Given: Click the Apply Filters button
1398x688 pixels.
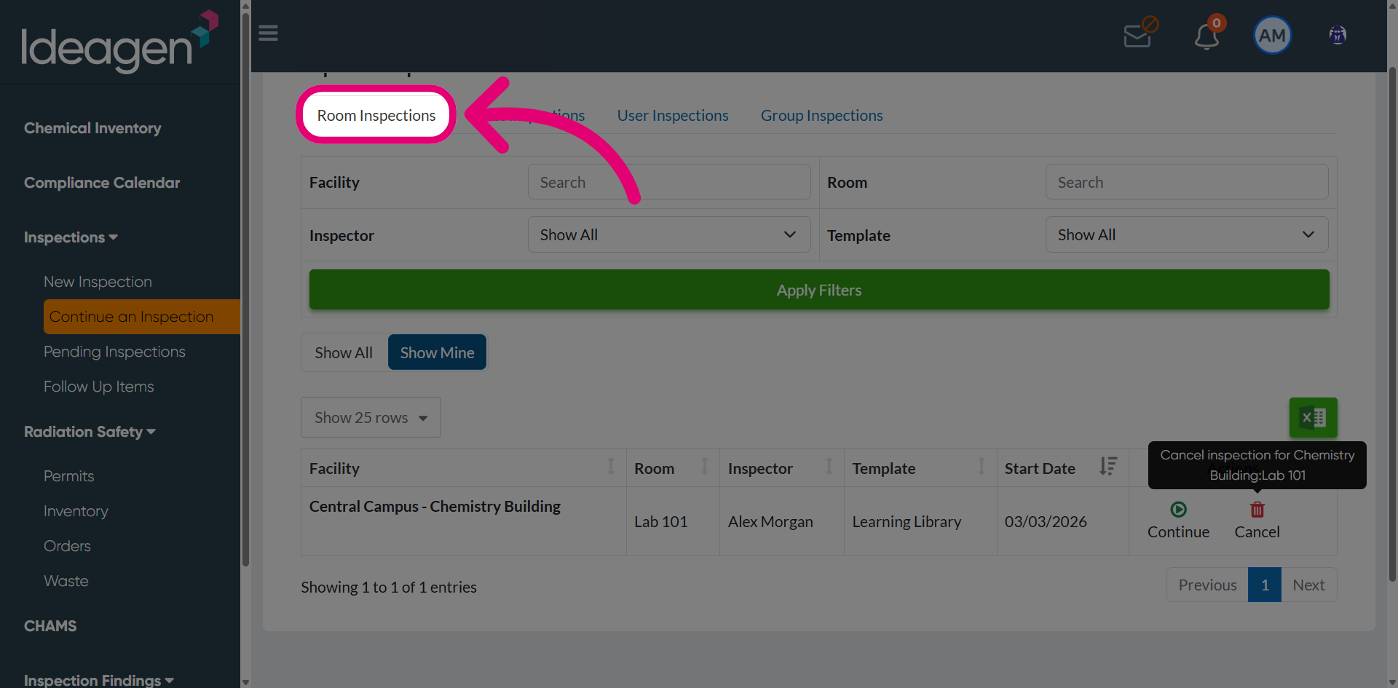Looking at the screenshot, I should point(819,290).
